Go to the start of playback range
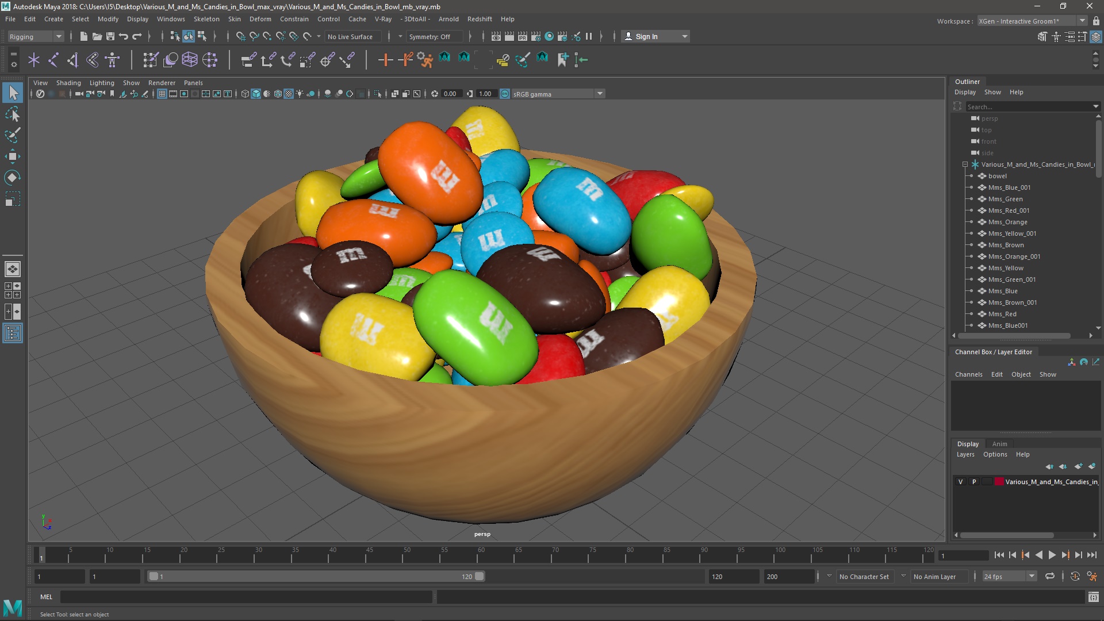 point(999,555)
